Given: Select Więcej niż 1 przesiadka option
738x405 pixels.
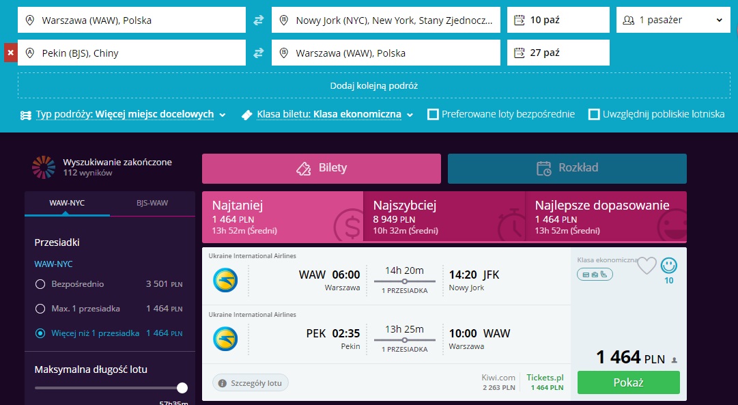Looking at the screenshot, I should coord(40,333).
